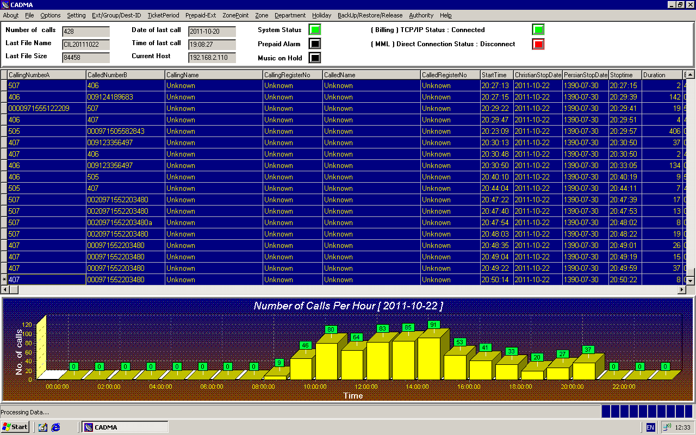Select called number cell 00971505582843
The width and height of the screenshot is (696, 435).
tap(125, 131)
